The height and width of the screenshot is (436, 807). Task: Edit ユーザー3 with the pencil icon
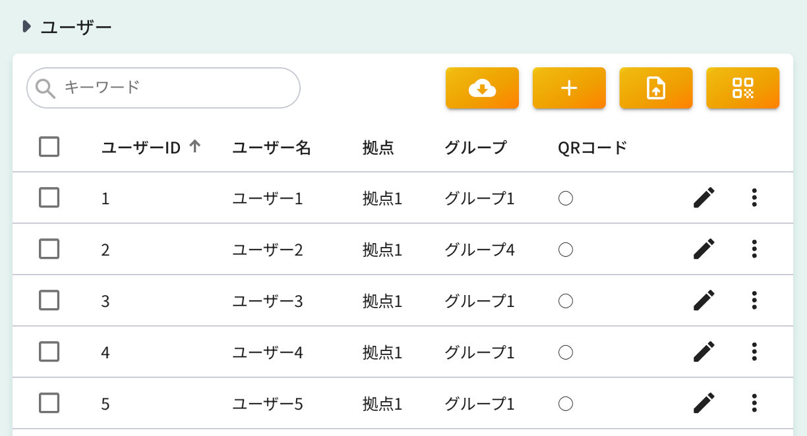tap(704, 300)
